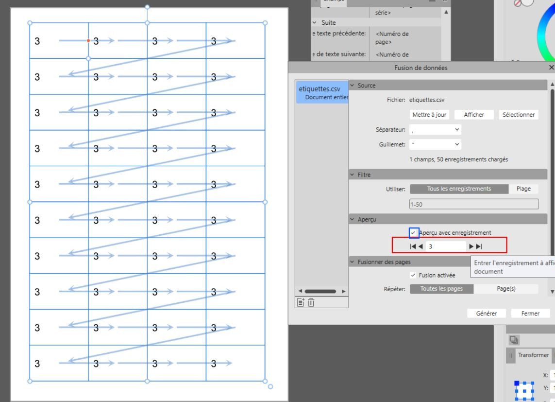Click orange dot in first row of grid

[x=88, y=41]
